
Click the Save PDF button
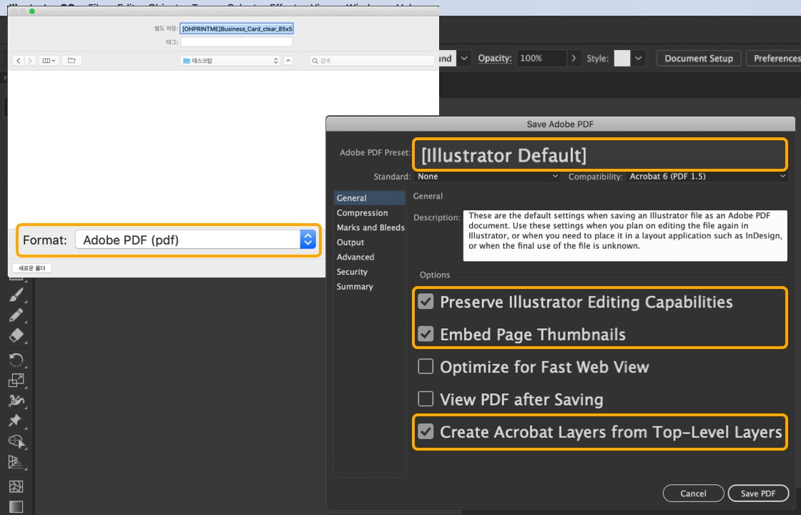coord(758,494)
